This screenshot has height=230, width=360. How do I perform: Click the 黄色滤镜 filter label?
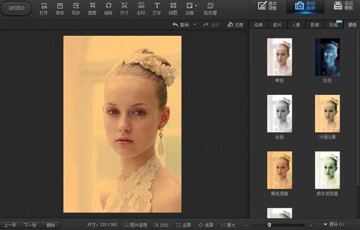[x=279, y=193]
